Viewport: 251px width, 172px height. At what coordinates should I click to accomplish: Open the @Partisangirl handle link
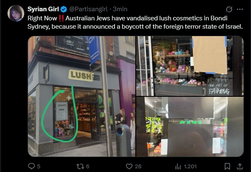point(89,9)
